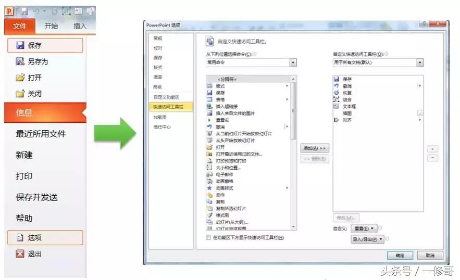The height and width of the screenshot is (280, 460).
Task: Select the 打开最近使用过的文件 command icon
Action: point(209,154)
